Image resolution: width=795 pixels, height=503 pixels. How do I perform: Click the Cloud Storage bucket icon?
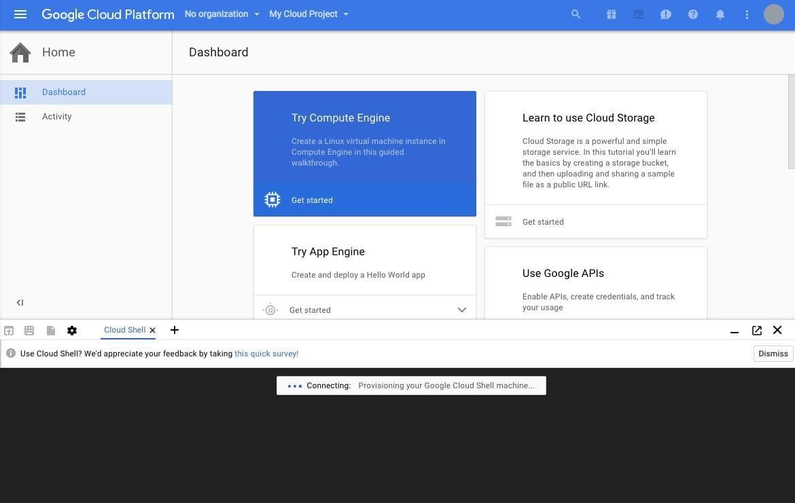click(x=503, y=221)
